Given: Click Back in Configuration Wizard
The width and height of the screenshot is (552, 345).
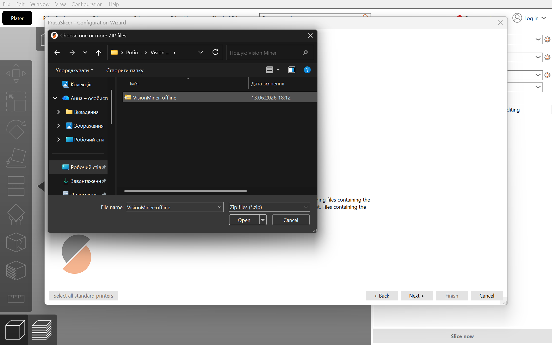Looking at the screenshot, I should point(382,296).
